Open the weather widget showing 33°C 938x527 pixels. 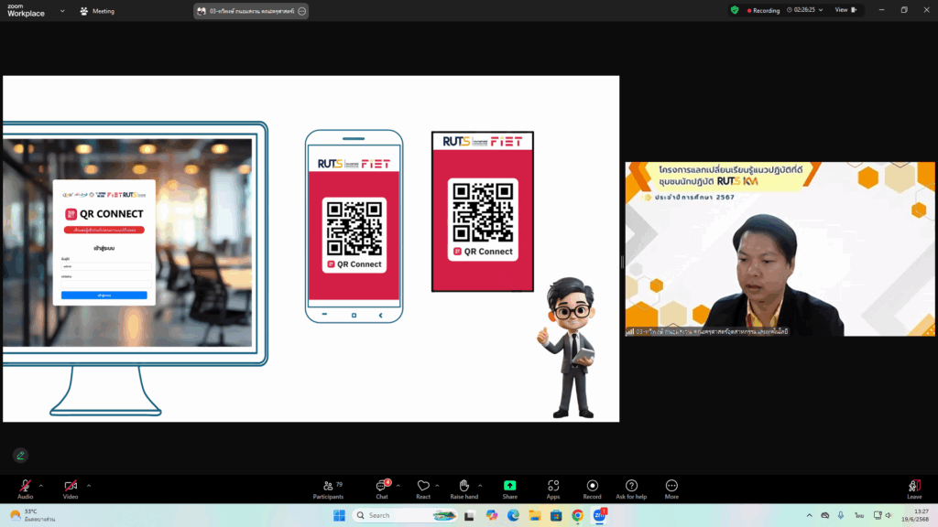click(32, 515)
